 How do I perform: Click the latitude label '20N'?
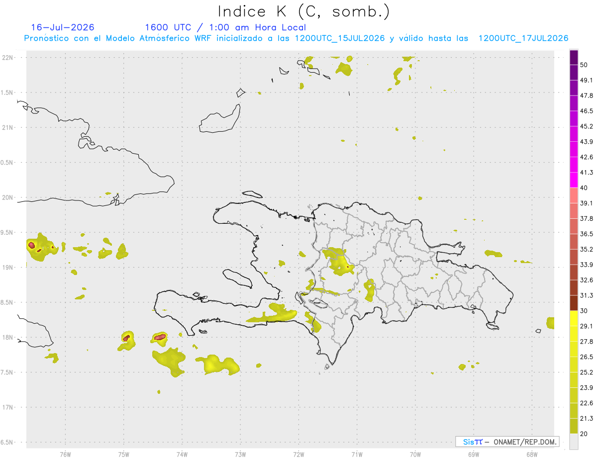(x=7, y=197)
